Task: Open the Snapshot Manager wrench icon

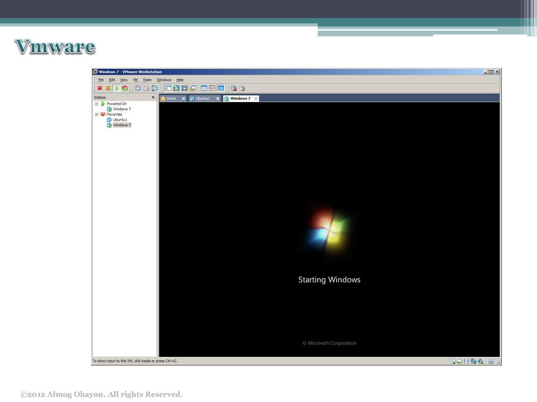Action: (155, 88)
